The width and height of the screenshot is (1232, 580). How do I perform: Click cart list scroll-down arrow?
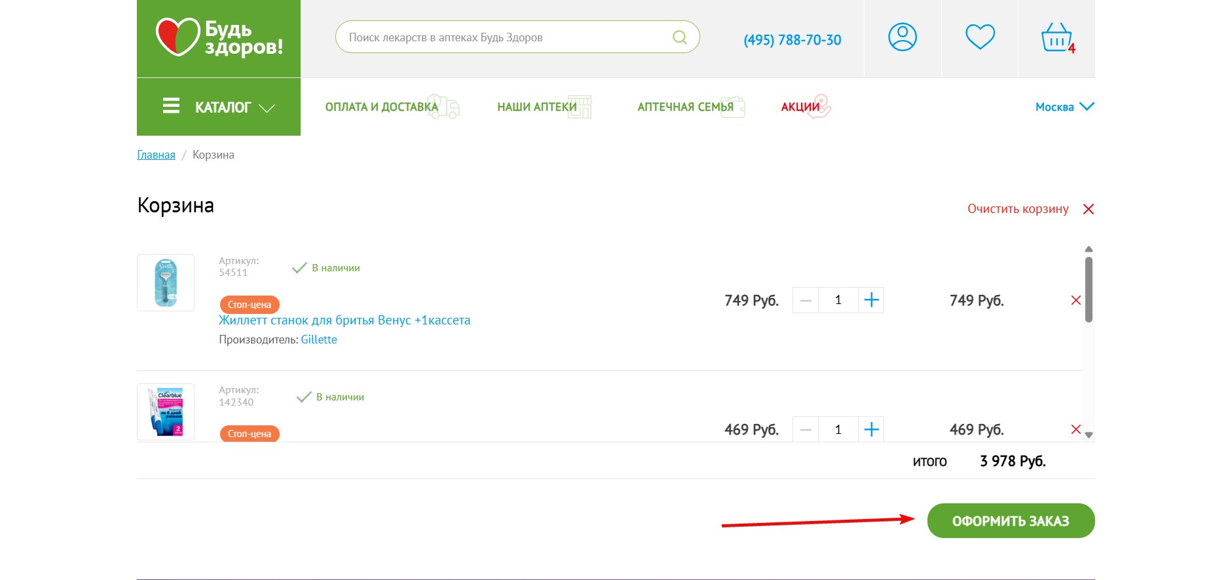(1089, 435)
